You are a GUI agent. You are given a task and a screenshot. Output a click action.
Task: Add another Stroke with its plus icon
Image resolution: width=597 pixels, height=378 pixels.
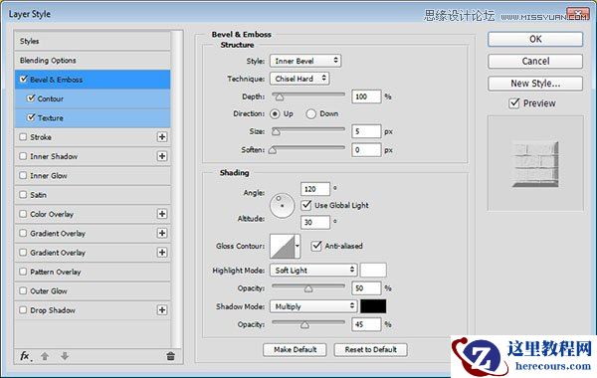pyautogui.click(x=162, y=137)
